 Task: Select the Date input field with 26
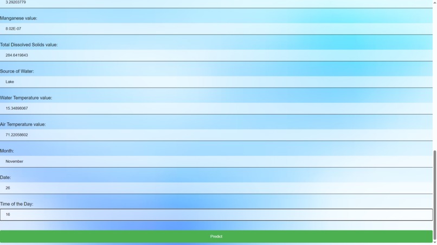tap(216, 188)
